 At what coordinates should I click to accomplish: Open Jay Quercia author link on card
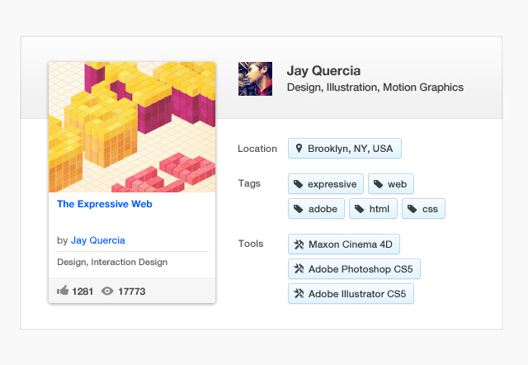(x=98, y=240)
